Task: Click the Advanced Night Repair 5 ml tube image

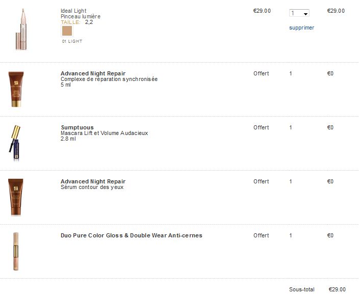Action: [16, 89]
